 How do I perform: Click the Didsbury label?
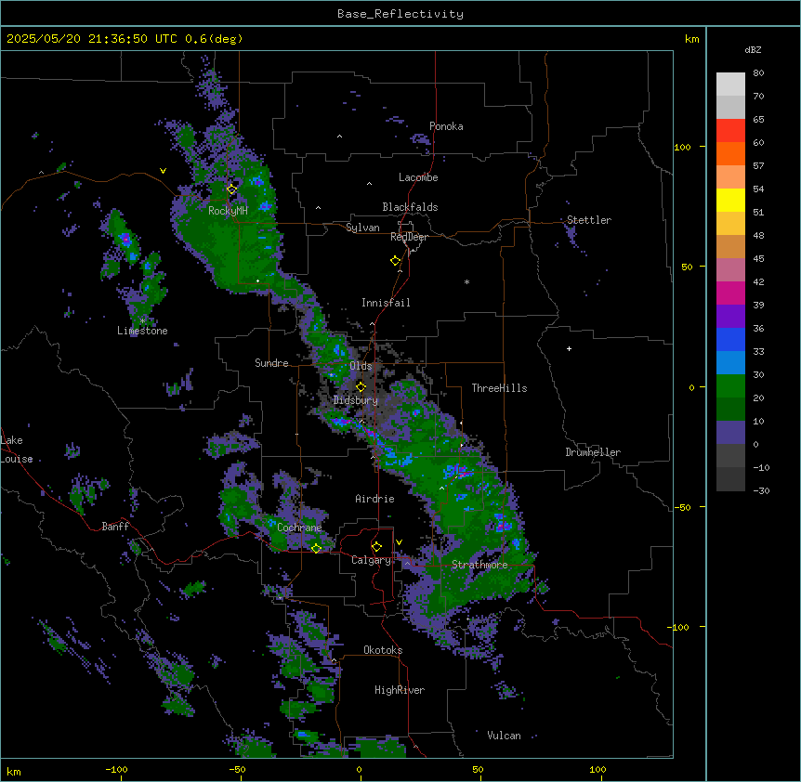click(356, 400)
